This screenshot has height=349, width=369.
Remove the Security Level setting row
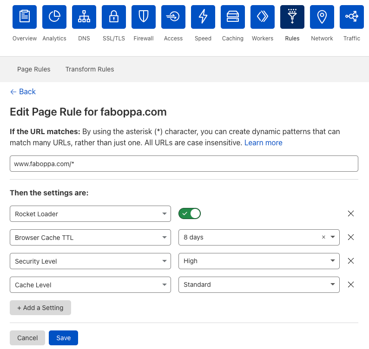pos(351,261)
